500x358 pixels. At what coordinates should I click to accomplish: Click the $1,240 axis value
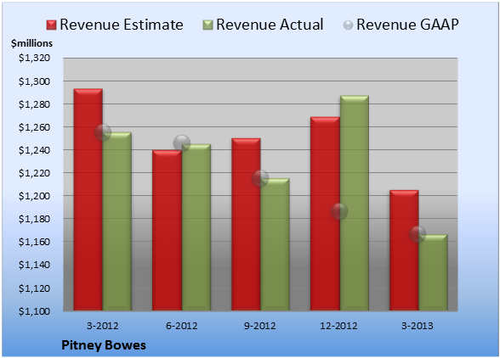tap(34, 150)
